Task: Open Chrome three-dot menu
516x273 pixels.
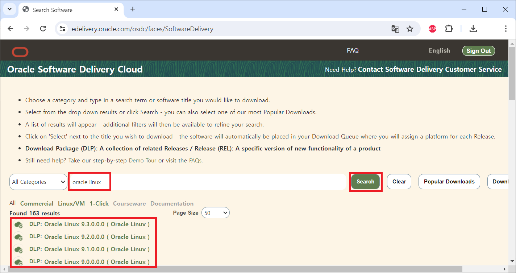Action: [505, 29]
